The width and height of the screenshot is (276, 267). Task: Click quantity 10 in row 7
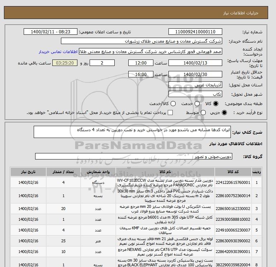coord(63,252)
